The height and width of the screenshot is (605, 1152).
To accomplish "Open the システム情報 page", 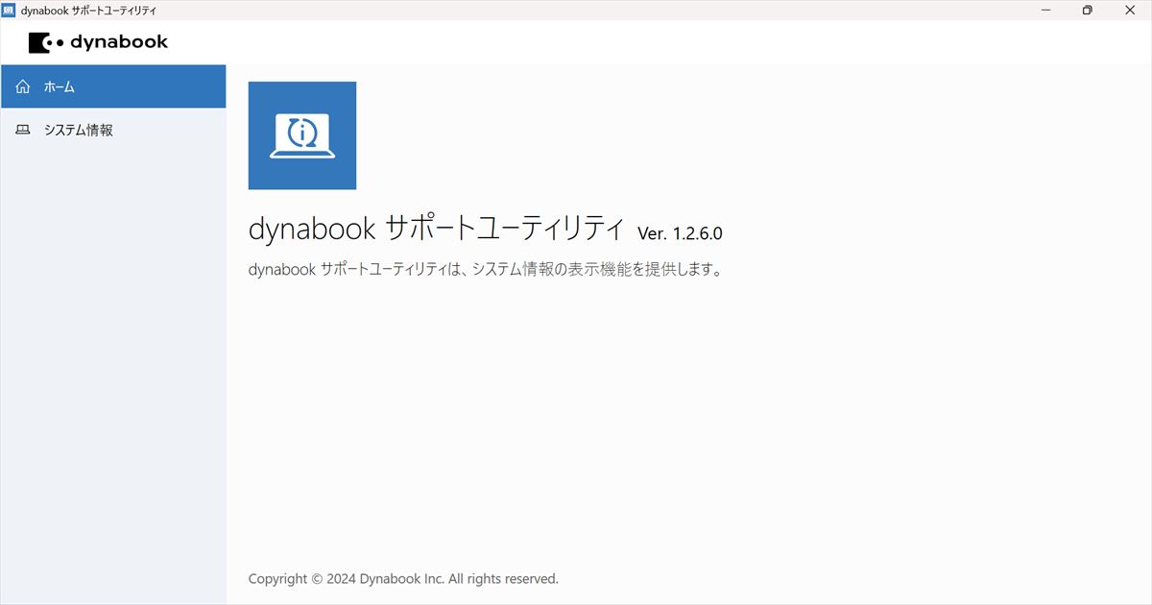I will 113,130.
